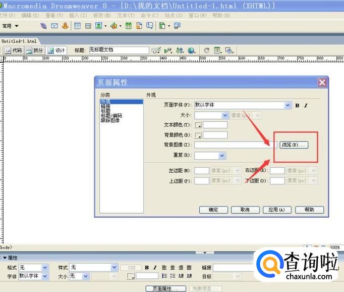The height and width of the screenshot is (292, 344).
Task: Click the background image (背景图像) path field
Action: [x=236, y=145]
